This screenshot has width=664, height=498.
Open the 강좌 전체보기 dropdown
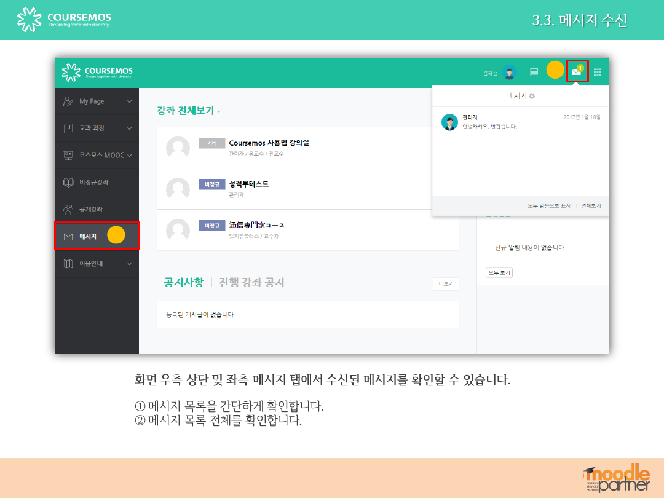pos(189,111)
